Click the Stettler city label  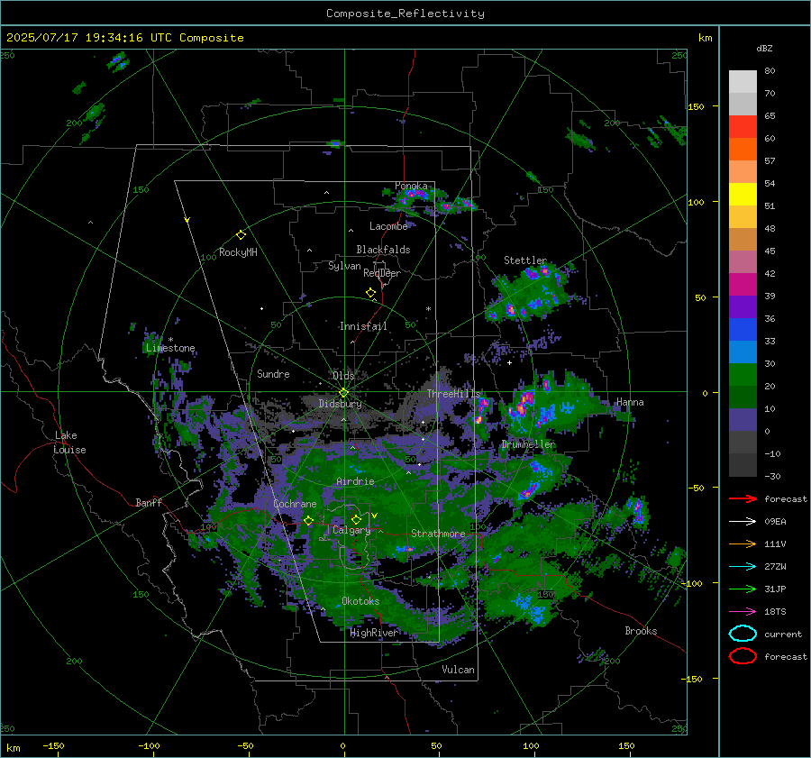tap(525, 260)
